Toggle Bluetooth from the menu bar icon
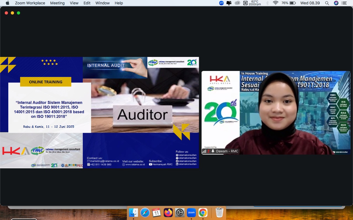This screenshot has height=220, width=353. tap(267, 3)
